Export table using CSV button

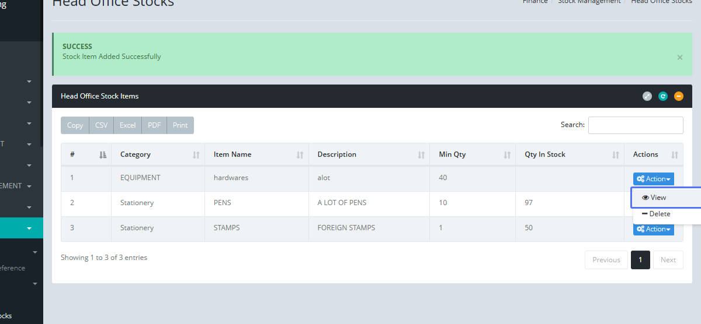pos(101,125)
